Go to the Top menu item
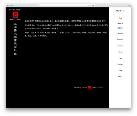137x116 pixels. 120,18
